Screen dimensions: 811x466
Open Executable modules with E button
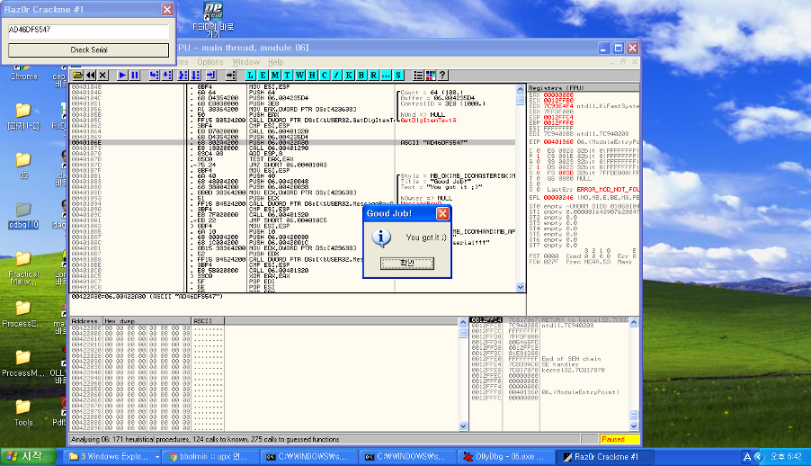tap(263, 76)
